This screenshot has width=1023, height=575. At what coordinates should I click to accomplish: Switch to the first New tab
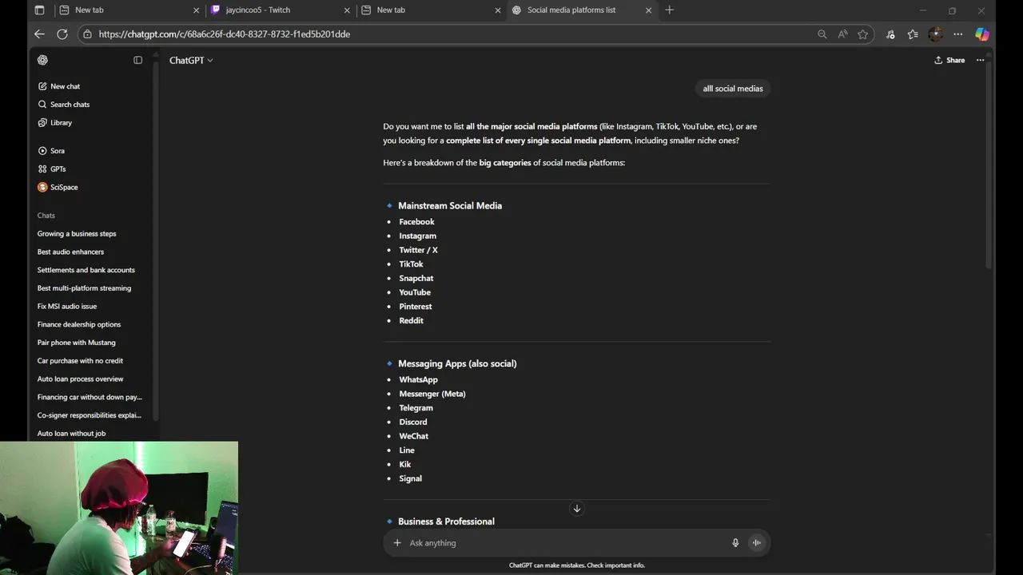(129, 10)
